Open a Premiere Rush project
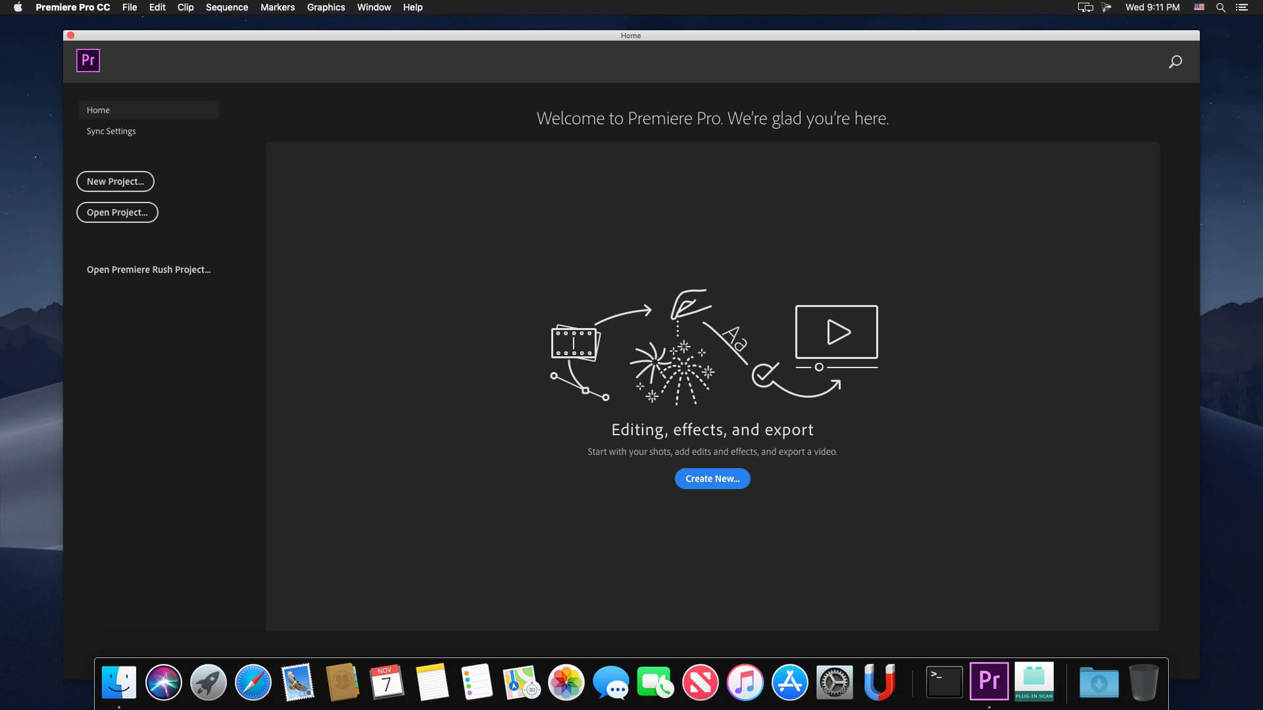Image resolution: width=1263 pixels, height=710 pixels. coord(149,270)
